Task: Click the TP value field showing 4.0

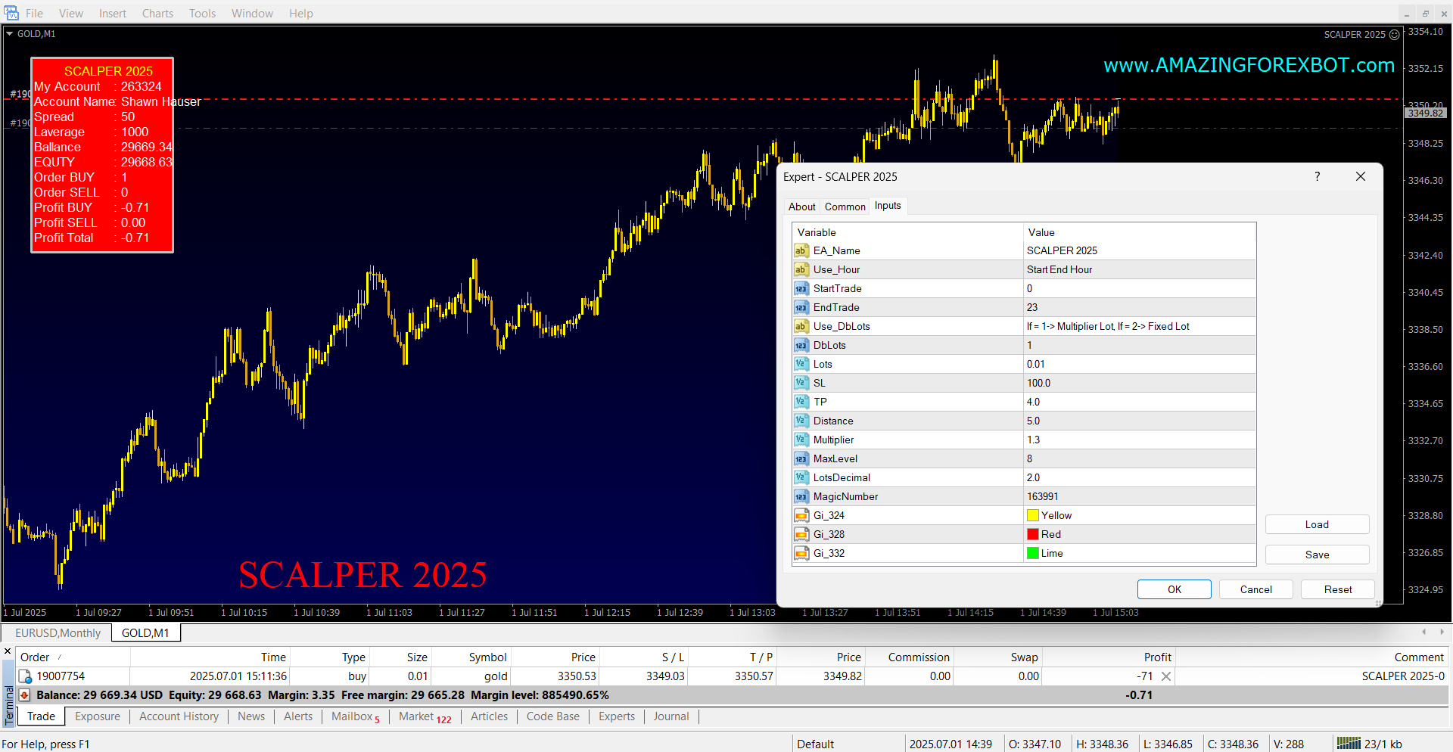Action: point(1138,402)
